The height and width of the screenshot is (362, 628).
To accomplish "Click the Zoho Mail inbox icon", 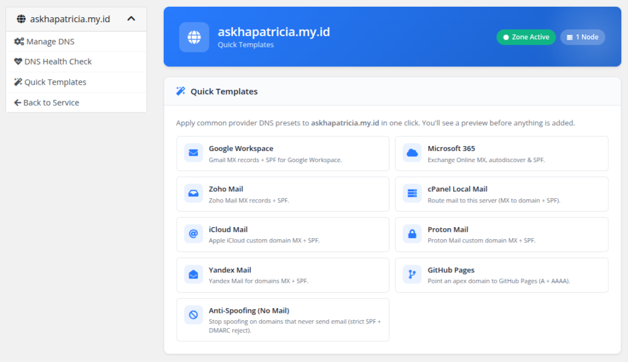I will tap(193, 193).
